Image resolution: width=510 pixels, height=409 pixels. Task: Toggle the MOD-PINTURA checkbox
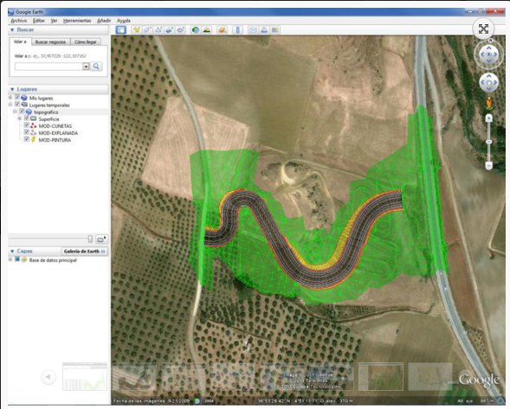point(27,139)
